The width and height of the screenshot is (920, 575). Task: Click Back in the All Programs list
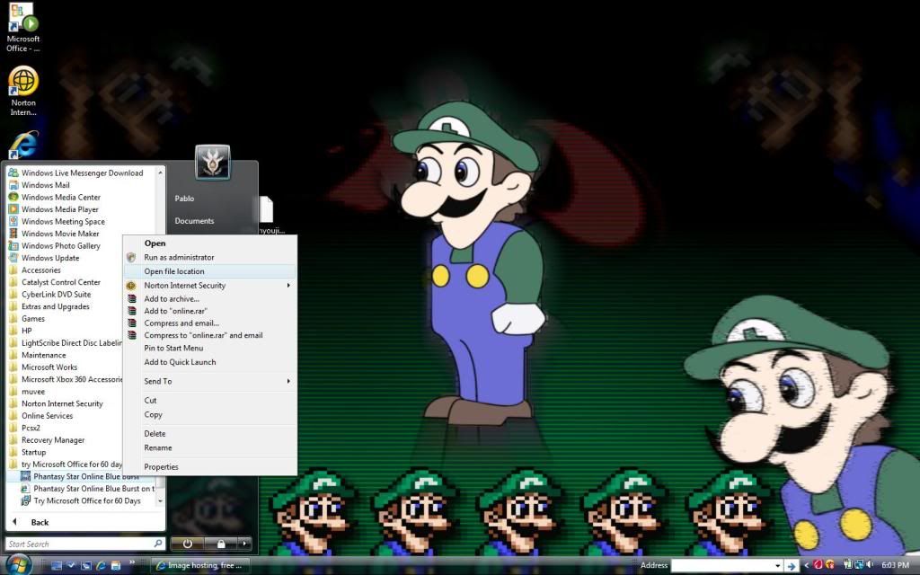[x=40, y=522]
